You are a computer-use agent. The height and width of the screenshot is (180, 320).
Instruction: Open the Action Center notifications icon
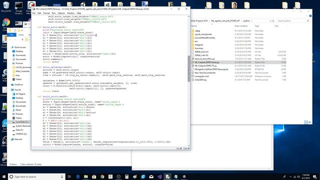tap(314, 176)
